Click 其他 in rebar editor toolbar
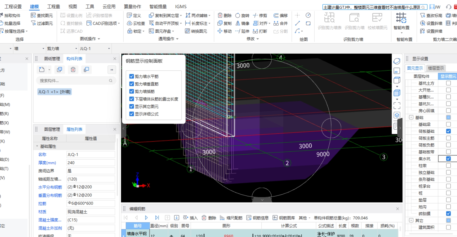This screenshot has height=237, width=457. point(304,218)
